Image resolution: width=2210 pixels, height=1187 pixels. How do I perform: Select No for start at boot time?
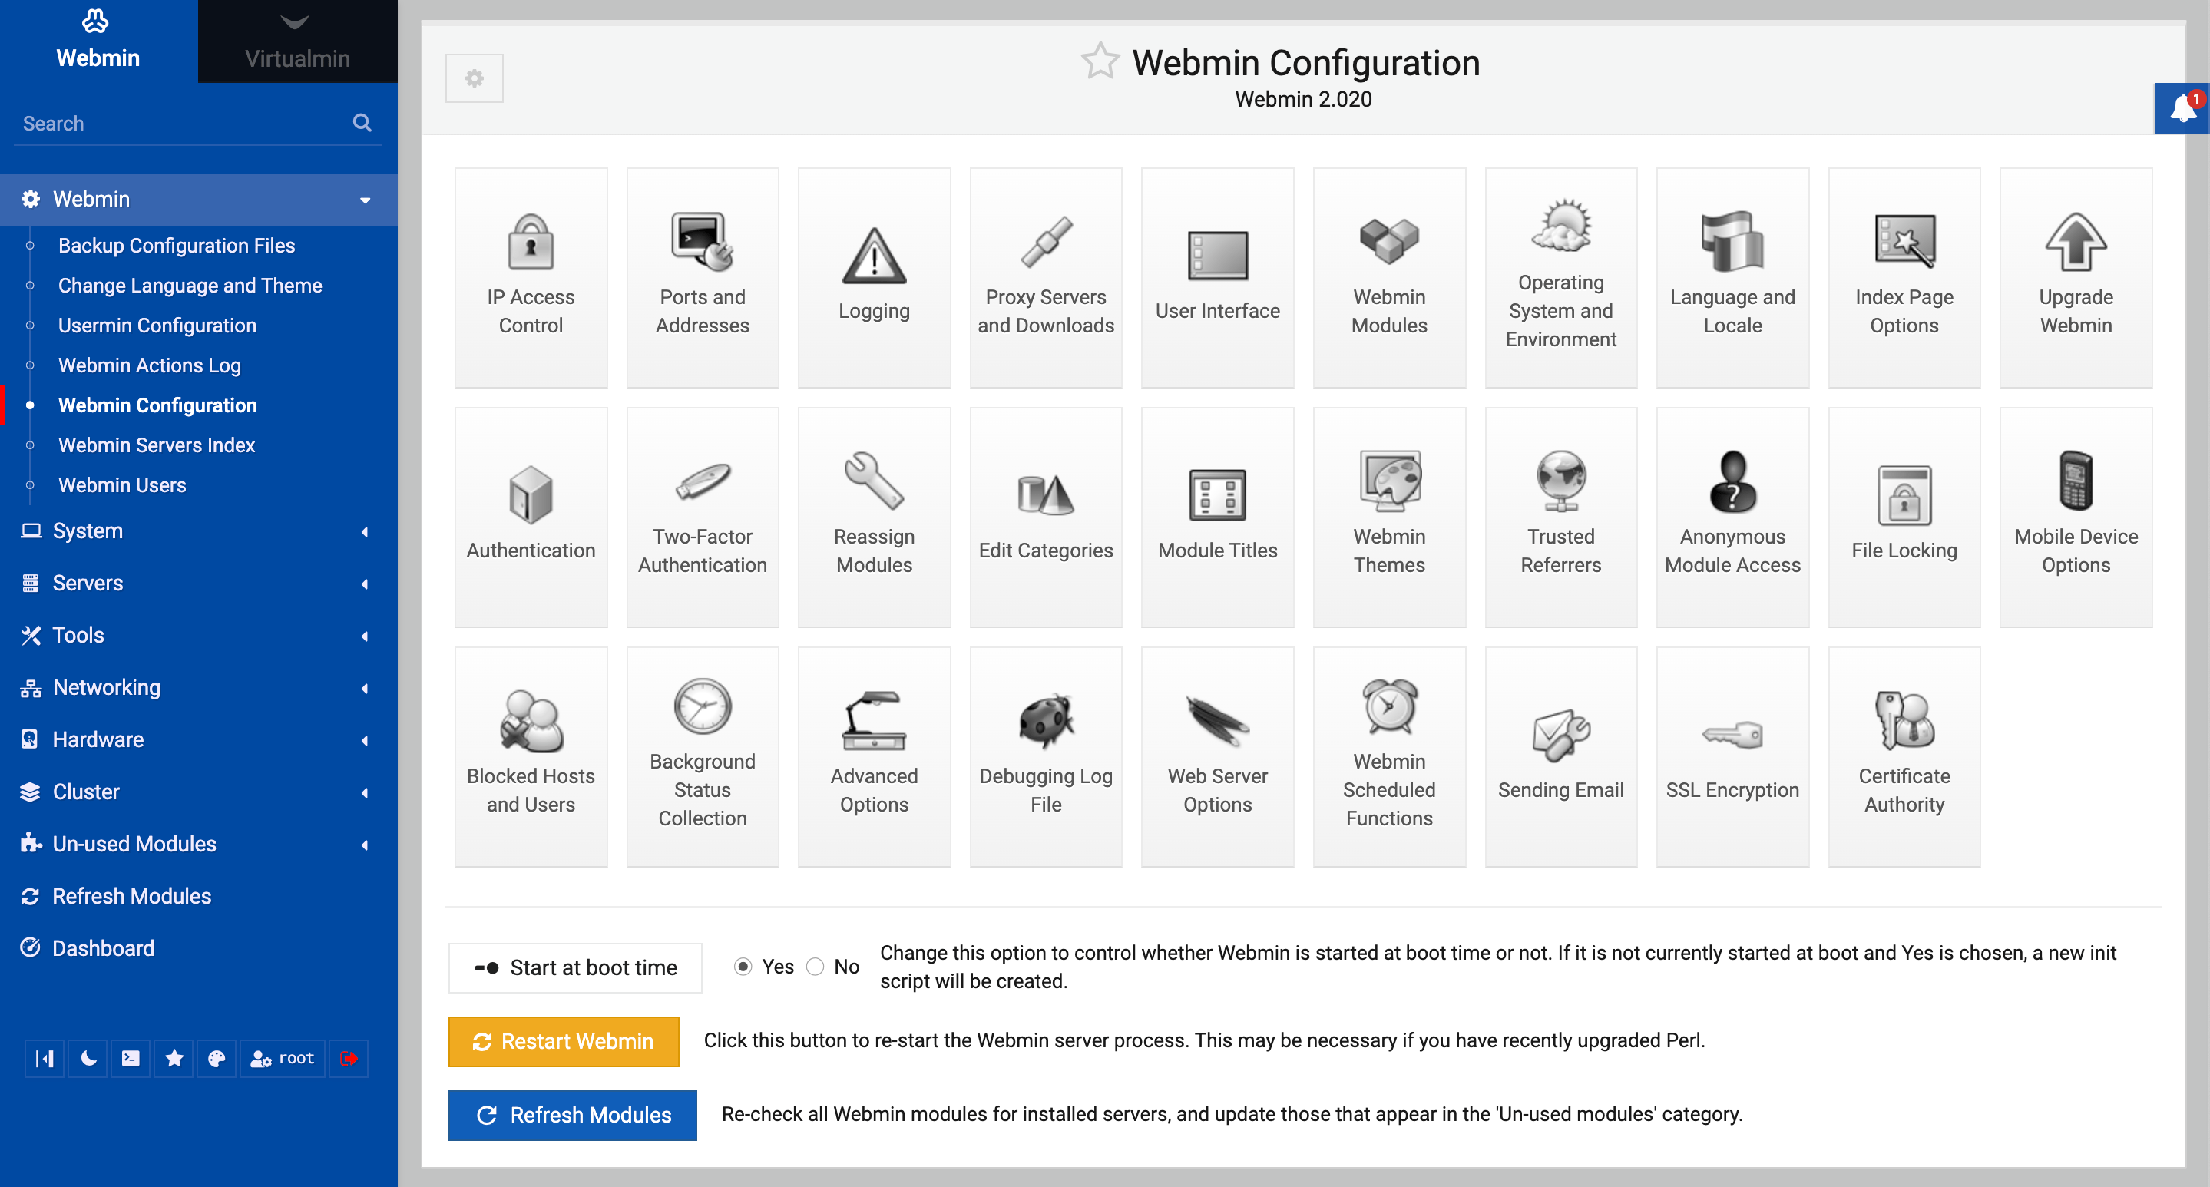(815, 967)
